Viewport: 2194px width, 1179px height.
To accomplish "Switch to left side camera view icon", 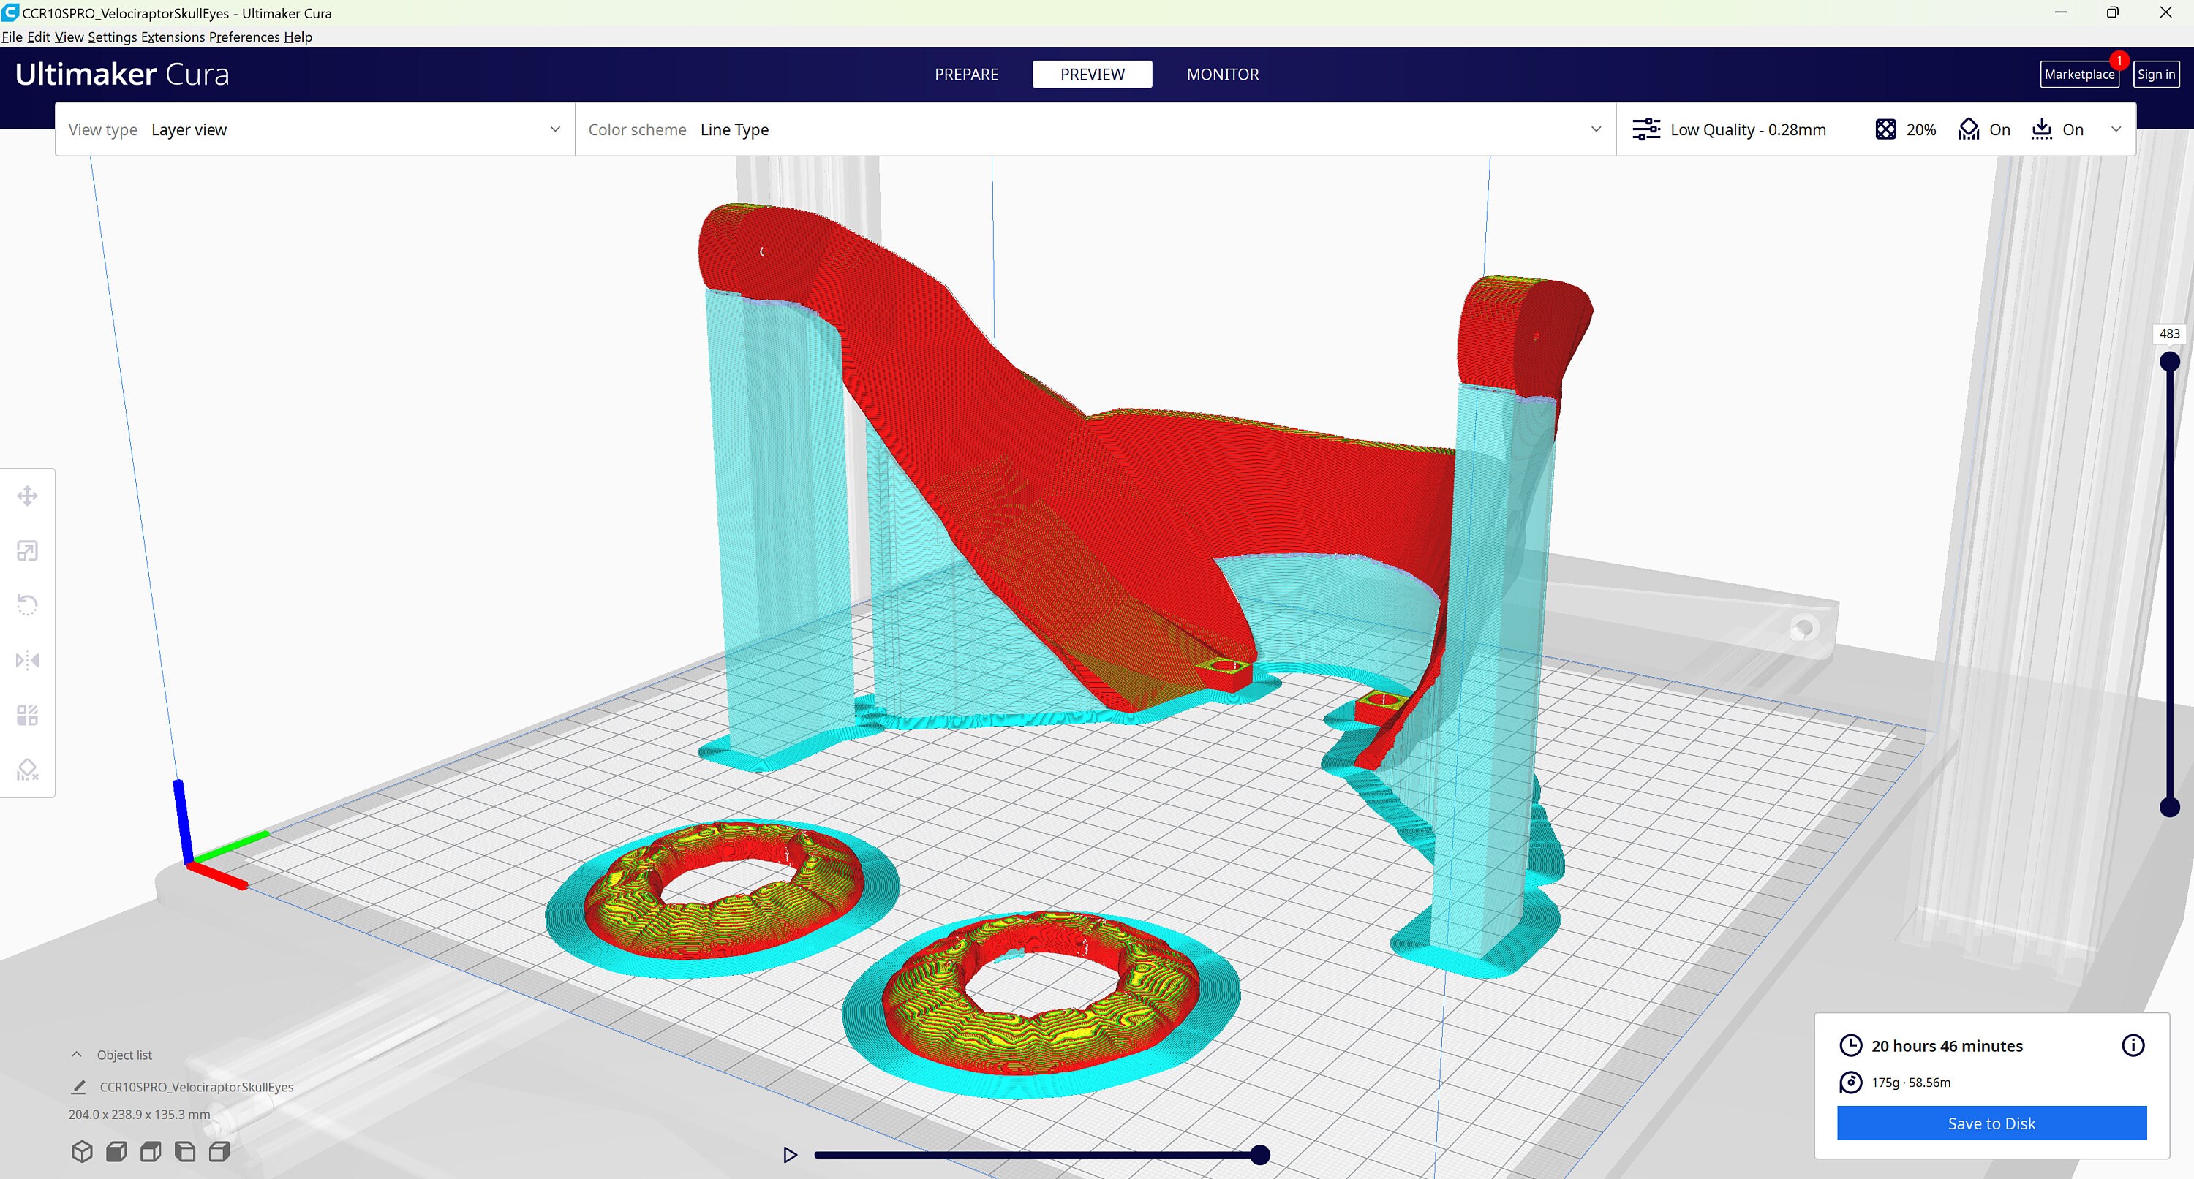I will pos(185,1152).
